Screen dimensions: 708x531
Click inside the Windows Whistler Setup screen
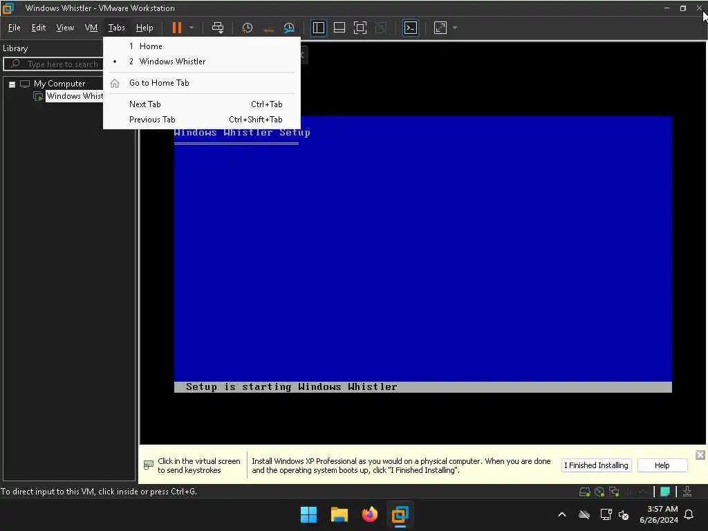pyautogui.click(x=422, y=254)
